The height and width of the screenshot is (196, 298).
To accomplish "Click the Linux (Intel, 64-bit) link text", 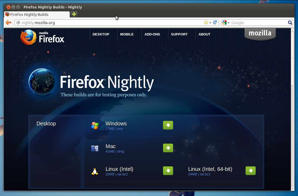I will click(x=210, y=169).
